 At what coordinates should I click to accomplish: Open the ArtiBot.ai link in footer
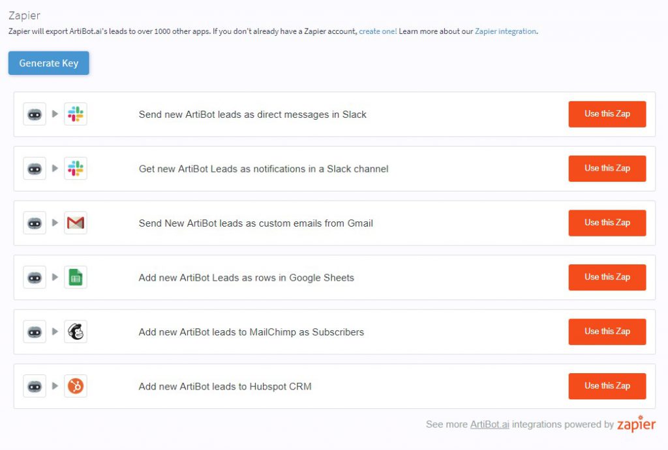[489, 425]
